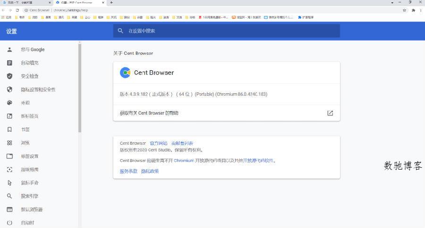
Task: Choose the 外观 palette icon
Action: tap(9, 103)
